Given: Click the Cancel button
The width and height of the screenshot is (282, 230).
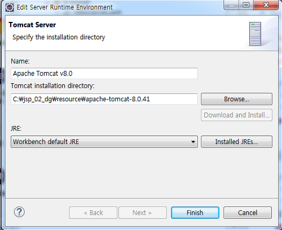Looking at the screenshot, I should (x=248, y=213).
